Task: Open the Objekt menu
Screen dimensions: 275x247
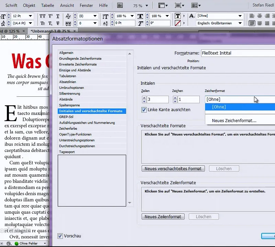Action: (29, 5)
